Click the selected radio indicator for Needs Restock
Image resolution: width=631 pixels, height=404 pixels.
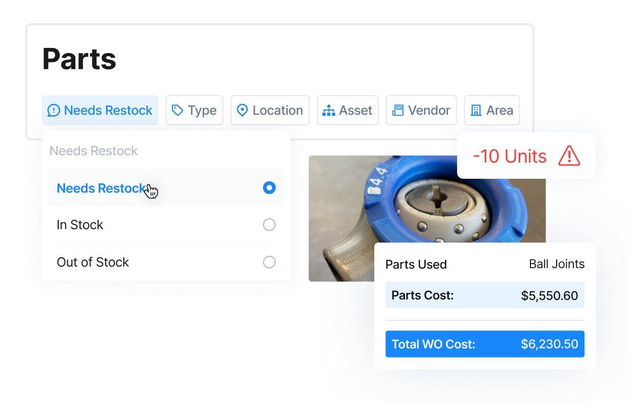(x=269, y=187)
